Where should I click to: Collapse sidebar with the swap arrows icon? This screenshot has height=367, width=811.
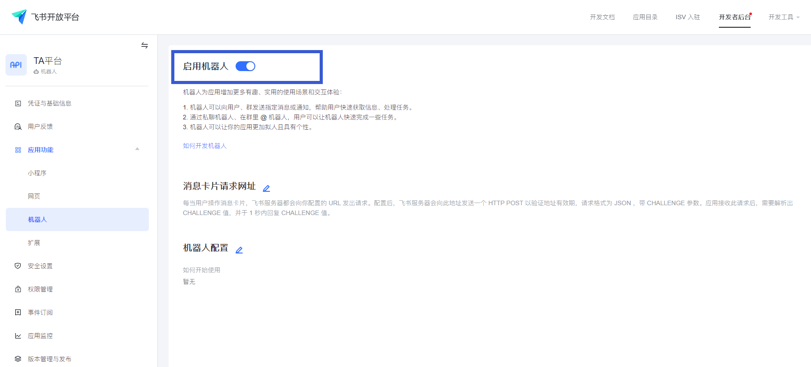pyautogui.click(x=144, y=46)
